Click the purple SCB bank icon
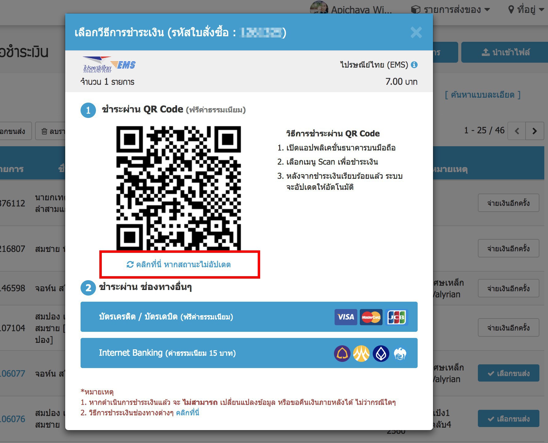548x443 pixels. click(x=342, y=354)
